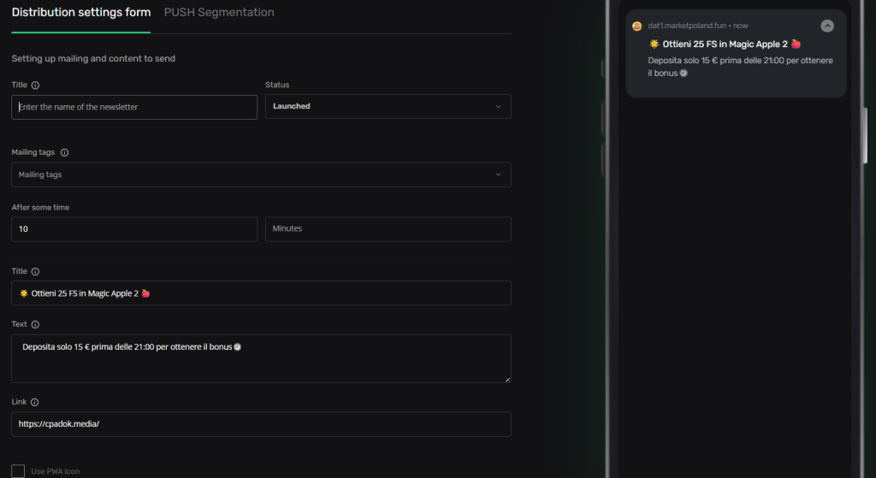The height and width of the screenshot is (478, 876).
Task: Click the Text message textarea with Deposita text
Action: click(261, 358)
